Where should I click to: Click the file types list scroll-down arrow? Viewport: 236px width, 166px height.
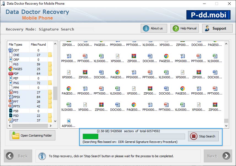(x=55, y=121)
